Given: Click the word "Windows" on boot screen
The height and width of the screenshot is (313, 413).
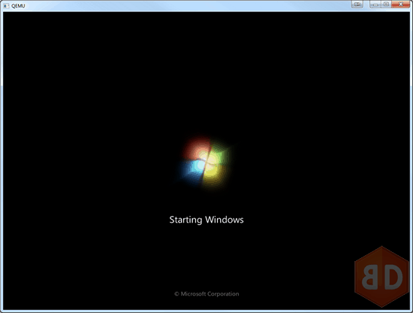Looking at the screenshot, I should 225,220.
